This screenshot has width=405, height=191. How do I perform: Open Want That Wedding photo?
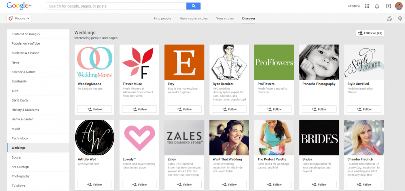[x=229, y=138]
